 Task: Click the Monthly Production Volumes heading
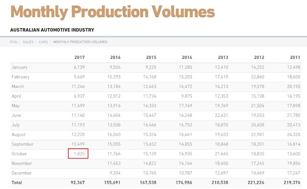coord(113,11)
